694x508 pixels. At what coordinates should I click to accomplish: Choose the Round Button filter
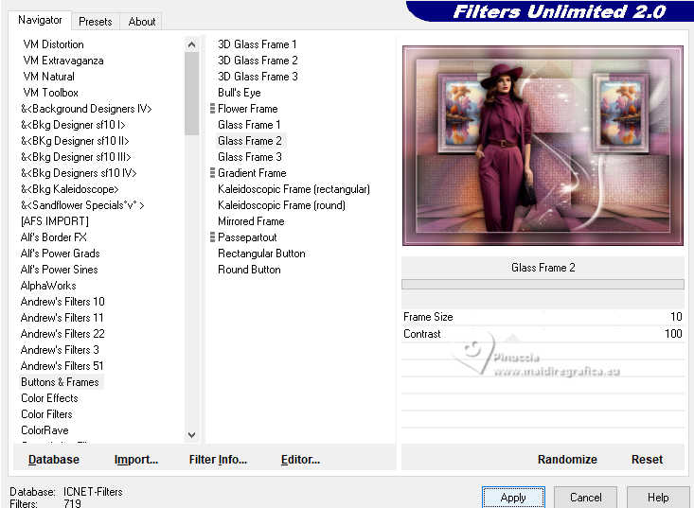point(249,270)
